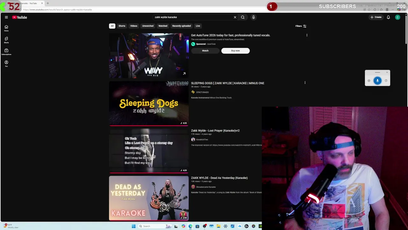The width and height of the screenshot is (408, 230).
Task: Open the AutoTune sponsor avatar
Action: point(193,44)
